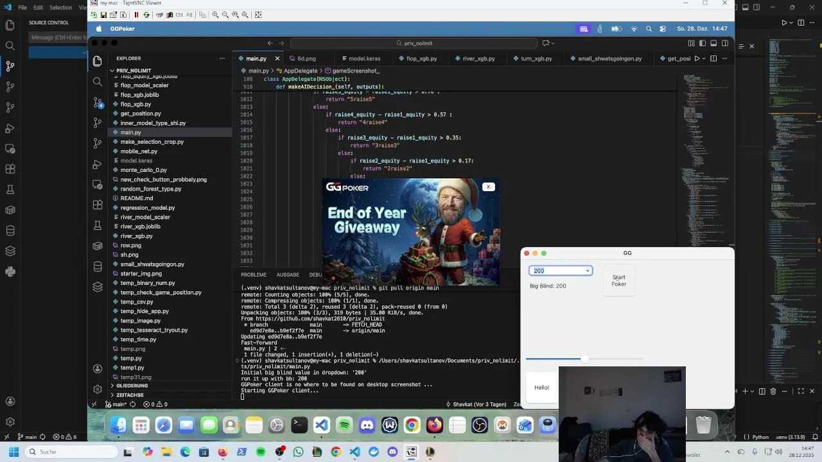Open river_xgb.py in explorer
The image size is (822, 462).
136,236
